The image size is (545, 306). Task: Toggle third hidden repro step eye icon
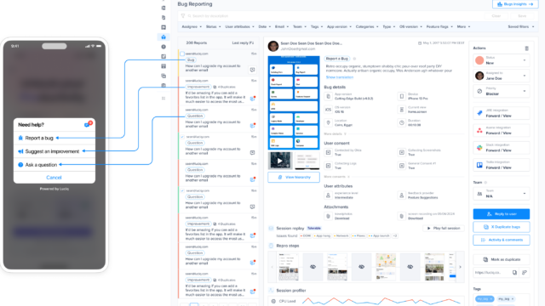410,267
